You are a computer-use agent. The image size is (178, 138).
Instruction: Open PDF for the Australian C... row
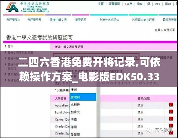(171, 105)
